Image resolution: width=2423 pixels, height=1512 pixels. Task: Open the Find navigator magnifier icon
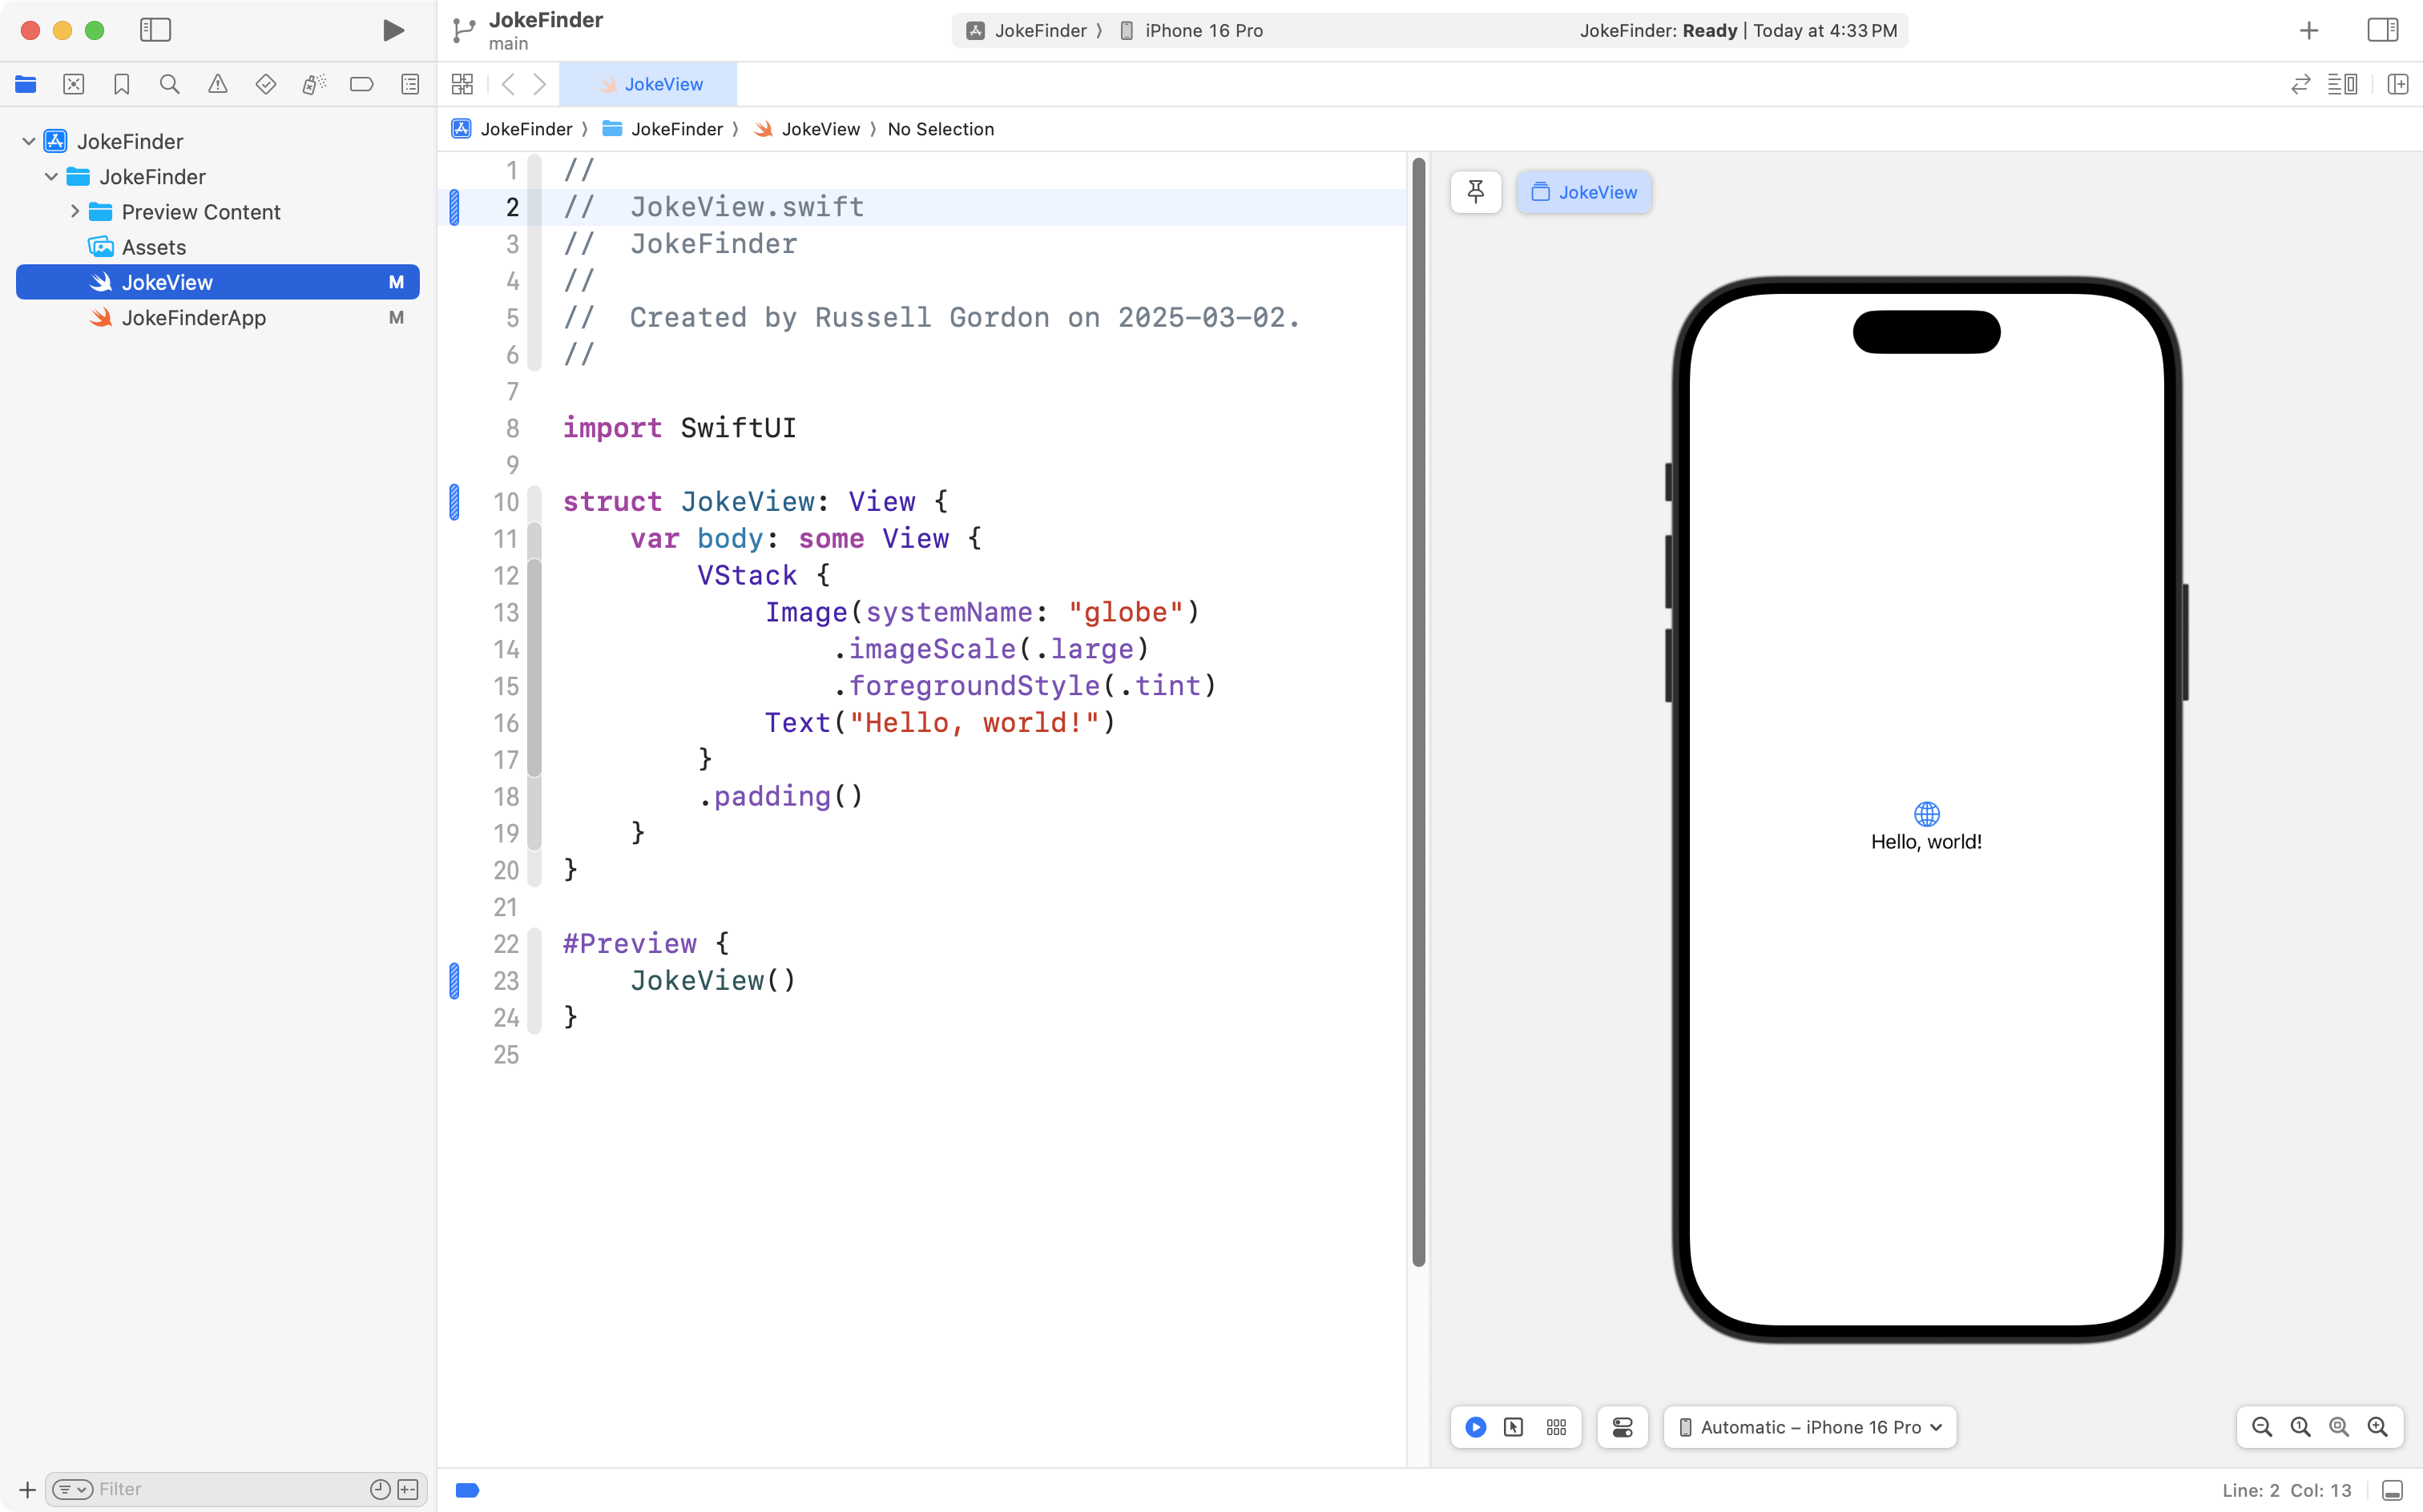coord(169,84)
